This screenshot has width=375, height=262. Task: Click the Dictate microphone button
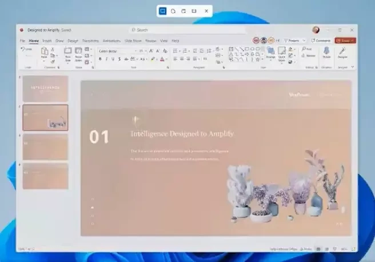tap(326, 53)
